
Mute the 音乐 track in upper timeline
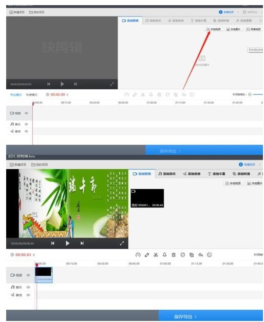(26, 124)
